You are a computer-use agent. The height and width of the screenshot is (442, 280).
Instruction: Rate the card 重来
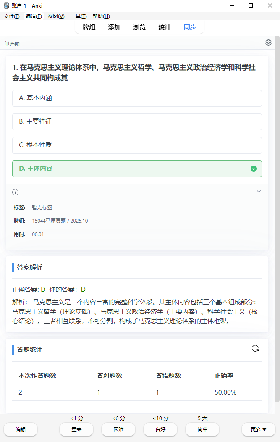point(76,429)
